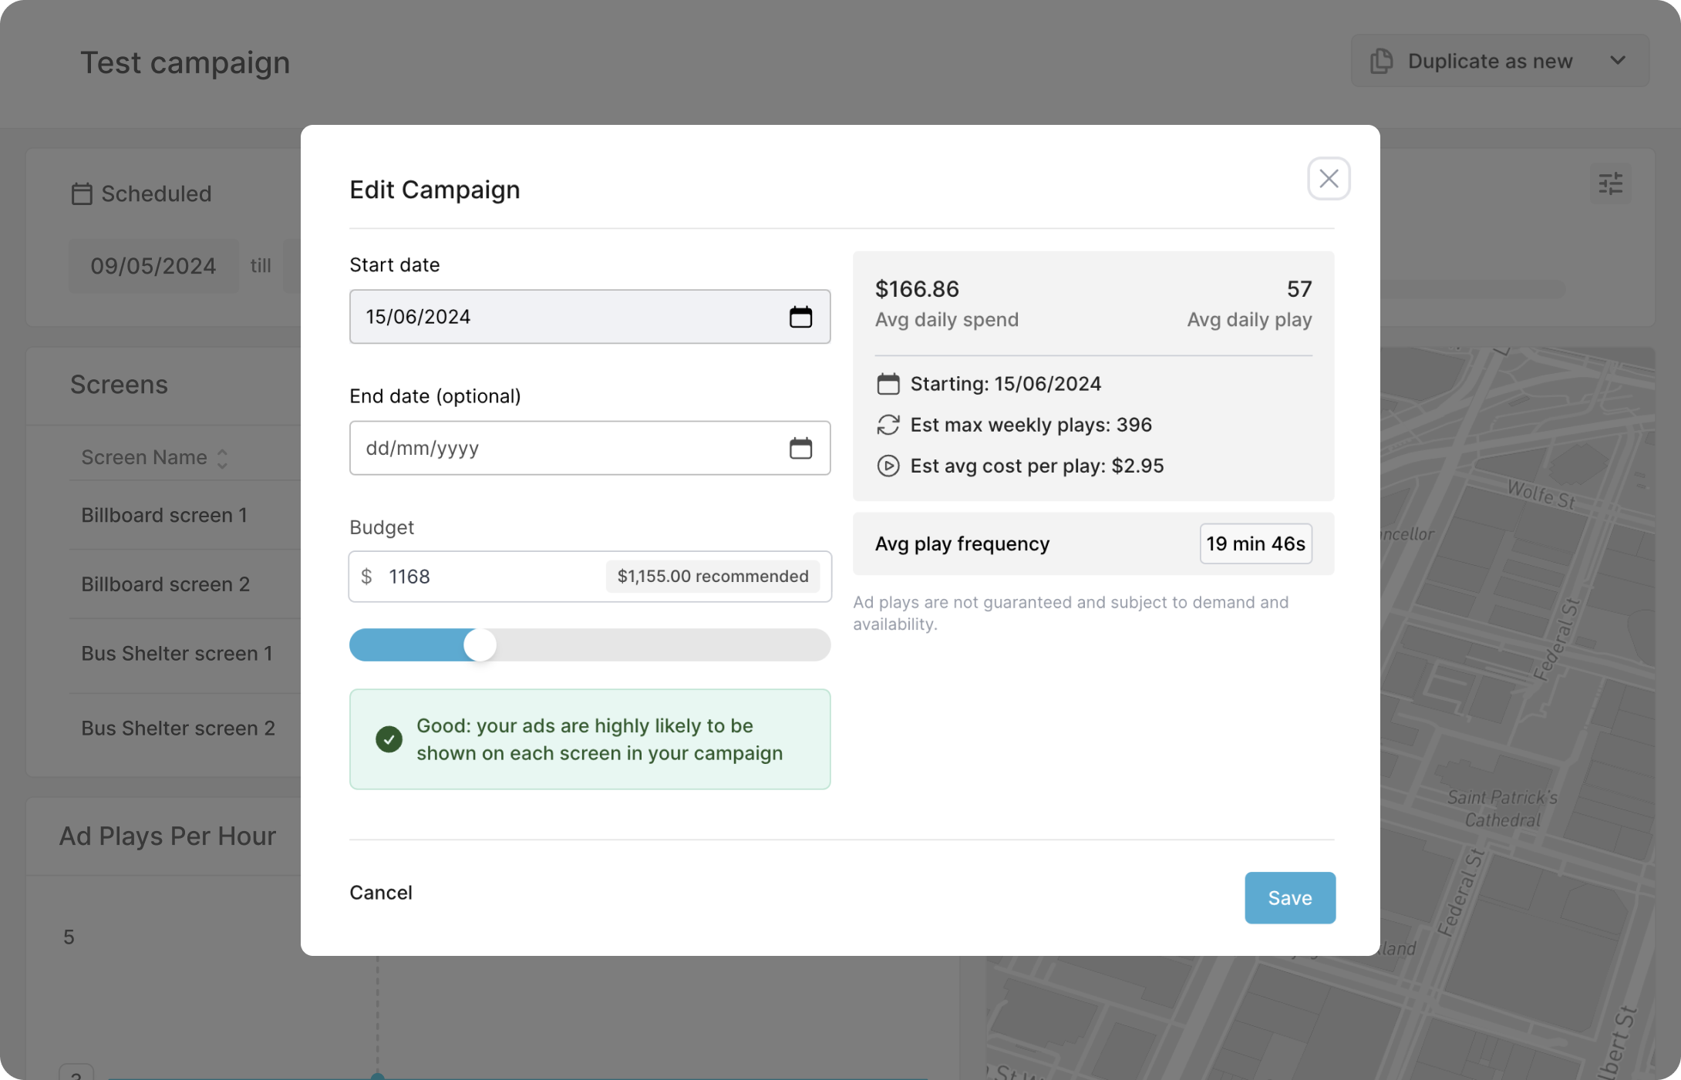Click the green checkmark success icon
This screenshot has width=1681, height=1080.
pos(389,739)
